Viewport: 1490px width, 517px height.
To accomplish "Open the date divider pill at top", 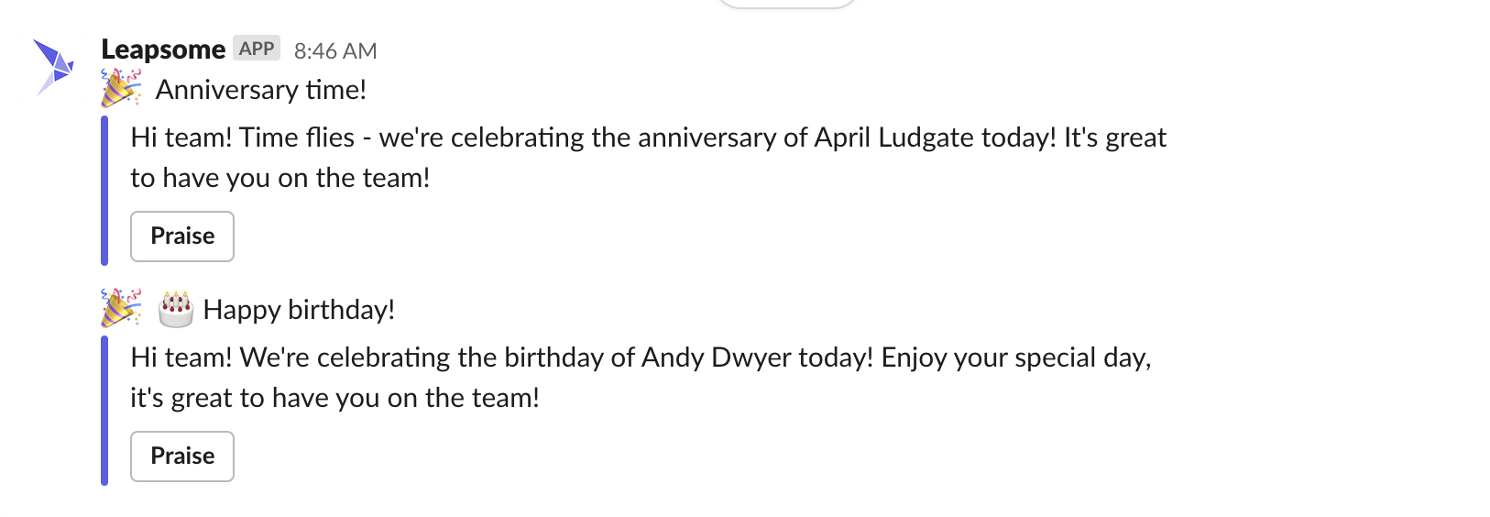I will (786, 4).
